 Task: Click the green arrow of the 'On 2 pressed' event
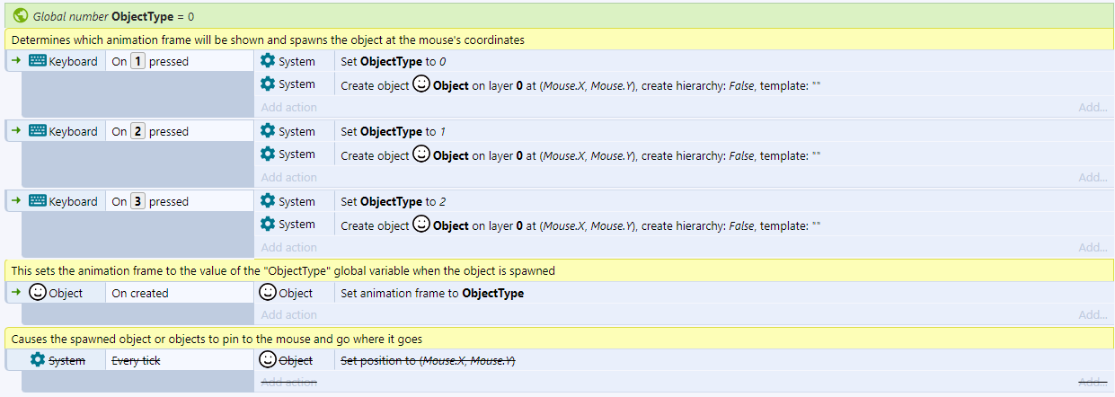click(15, 131)
